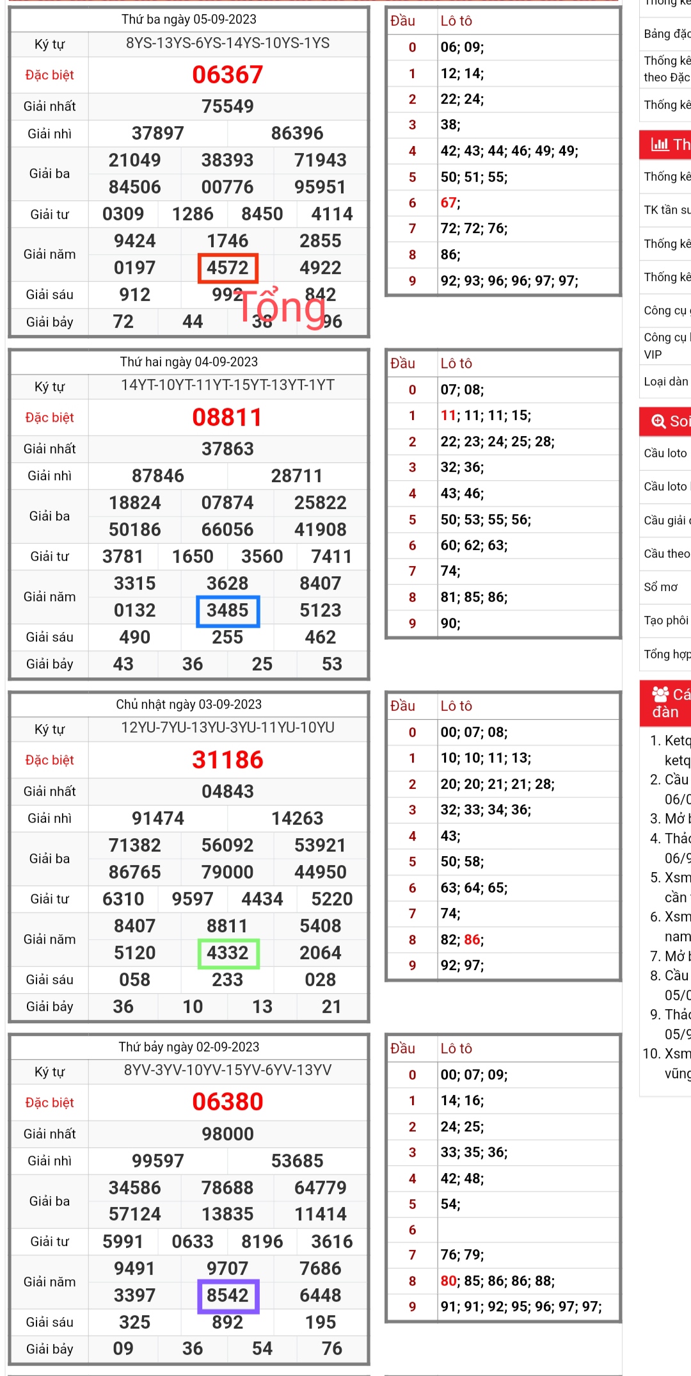Viewport: 691px width, 1376px height.
Task: Open the Tạo phôi sidebar link
Action: (x=666, y=620)
